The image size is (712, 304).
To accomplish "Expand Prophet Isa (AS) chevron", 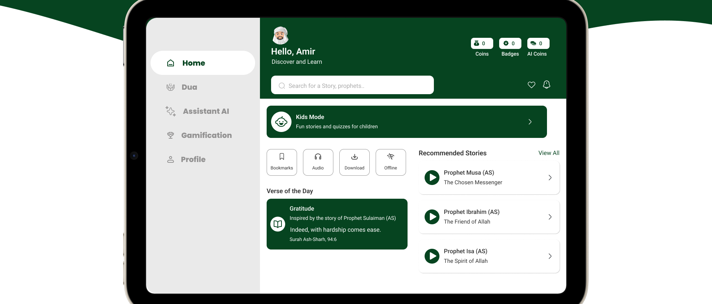I will pos(550,256).
